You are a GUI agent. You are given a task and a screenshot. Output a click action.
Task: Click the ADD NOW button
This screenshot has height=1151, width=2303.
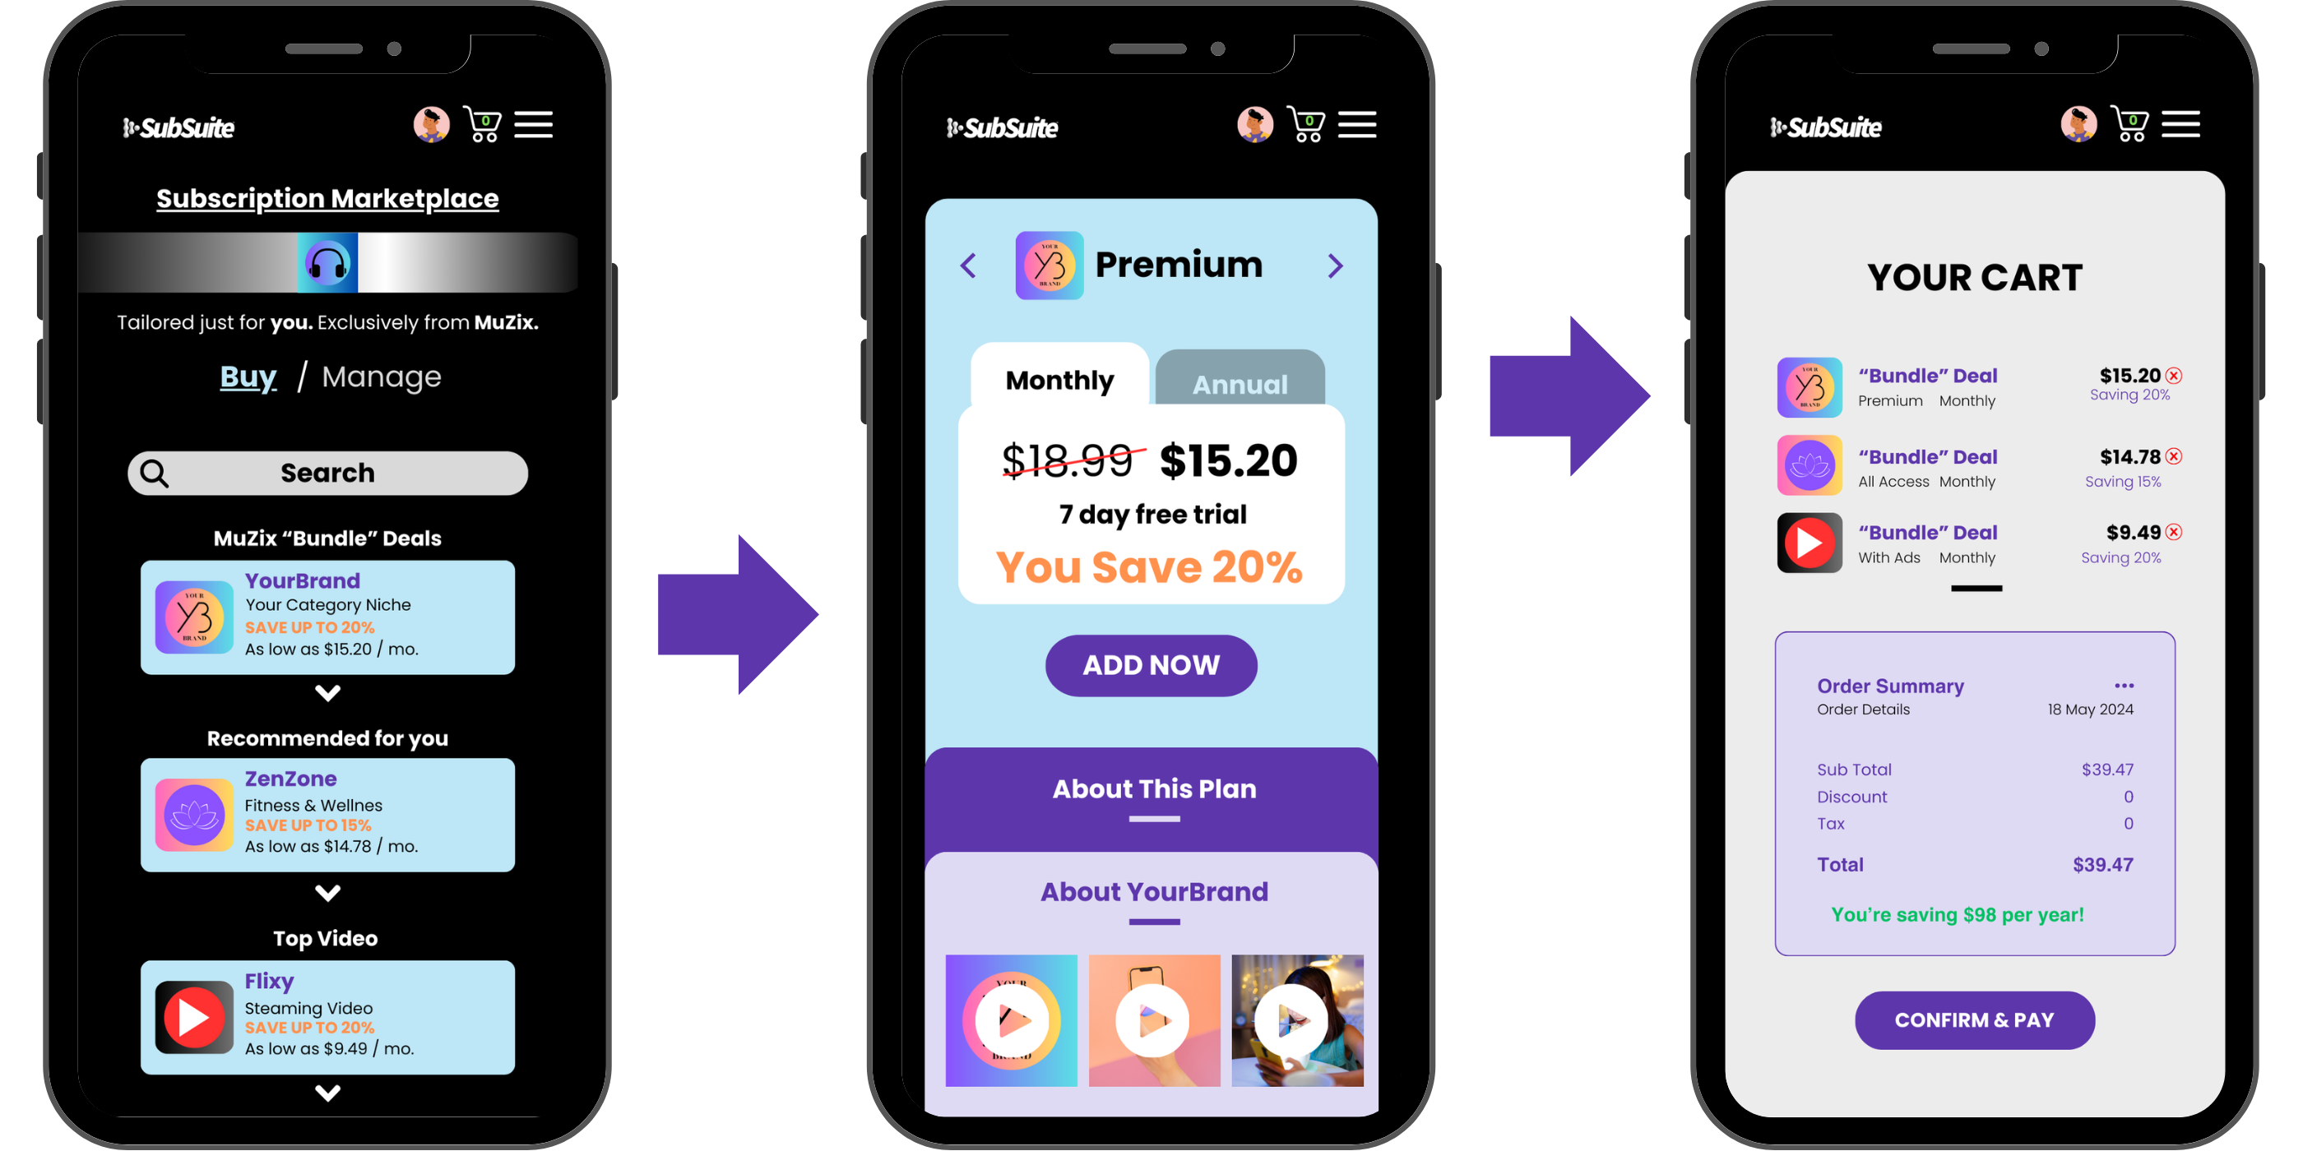click(x=1150, y=665)
